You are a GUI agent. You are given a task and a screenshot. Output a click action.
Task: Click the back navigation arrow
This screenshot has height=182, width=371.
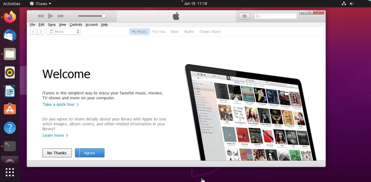tap(33, 31)
